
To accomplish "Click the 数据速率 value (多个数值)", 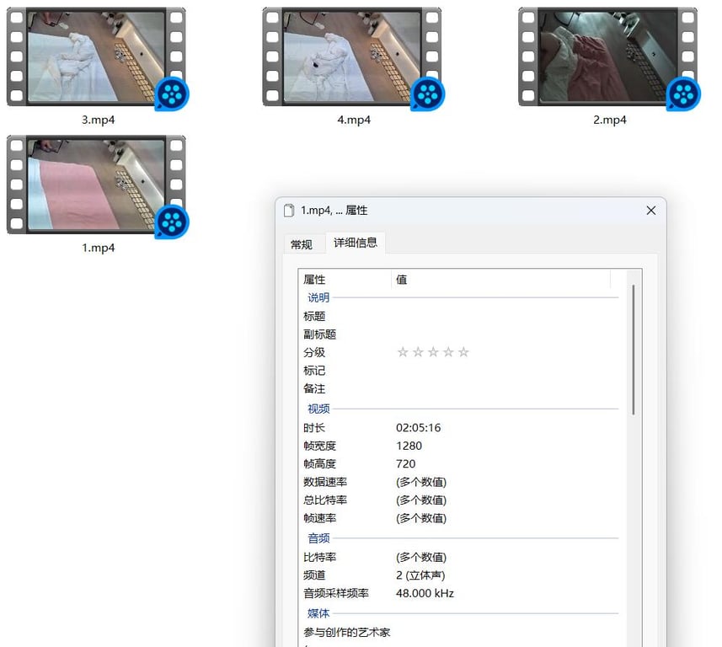I will point(421,482).
